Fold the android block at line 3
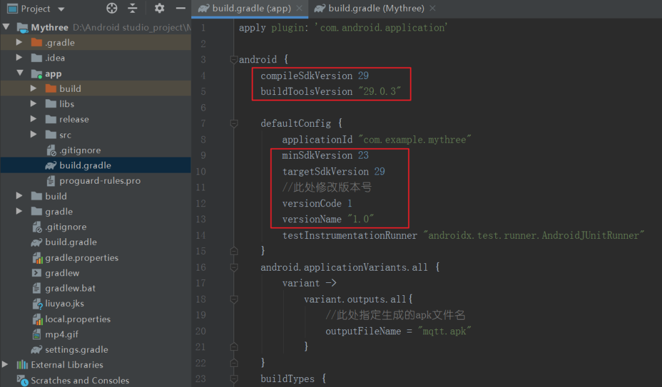Viewport: 662px width, 387px height. coord(234,59)
